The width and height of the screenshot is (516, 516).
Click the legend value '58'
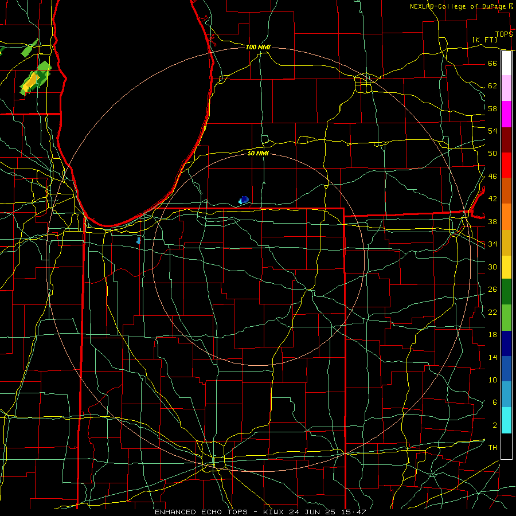point(492,108)
